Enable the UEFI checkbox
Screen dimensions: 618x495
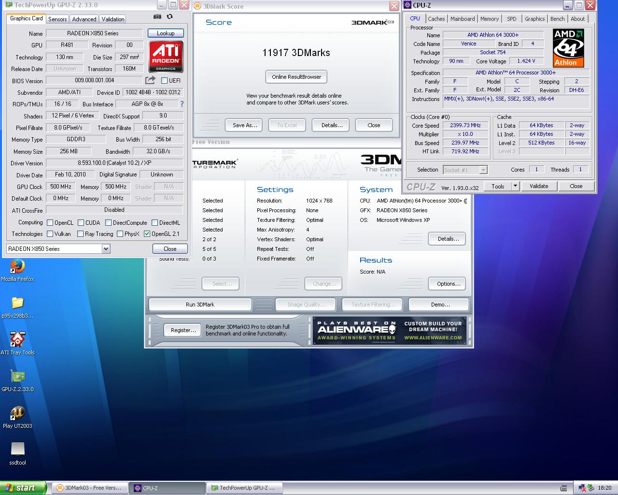click(x=164, y=81)
